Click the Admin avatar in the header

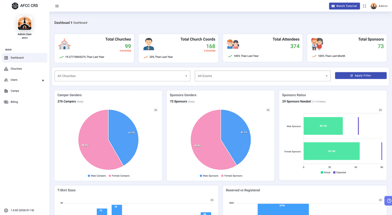[374, 6]
